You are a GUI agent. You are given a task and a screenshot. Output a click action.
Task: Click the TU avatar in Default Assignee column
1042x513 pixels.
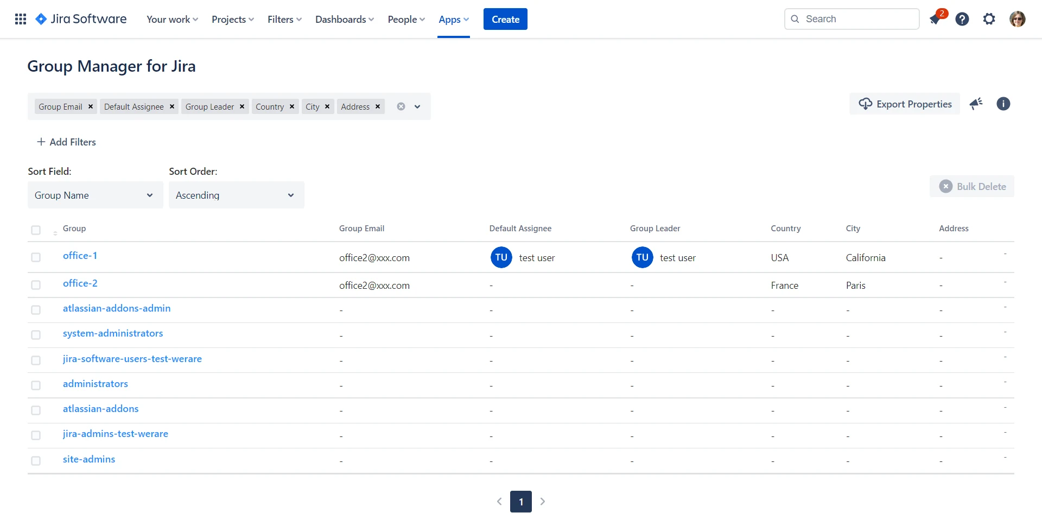[501, 257]
